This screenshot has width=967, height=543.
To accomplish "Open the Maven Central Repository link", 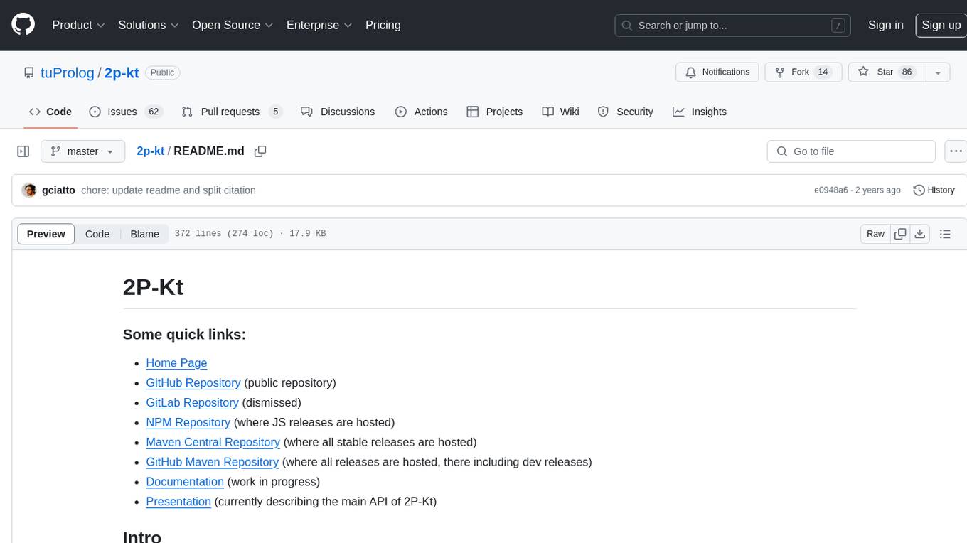I will click(213, 443).
